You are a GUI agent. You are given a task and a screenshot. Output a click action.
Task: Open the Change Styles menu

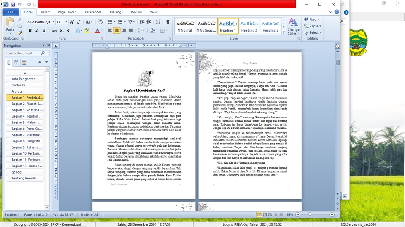pyautogui.click(x=293, y=26)
